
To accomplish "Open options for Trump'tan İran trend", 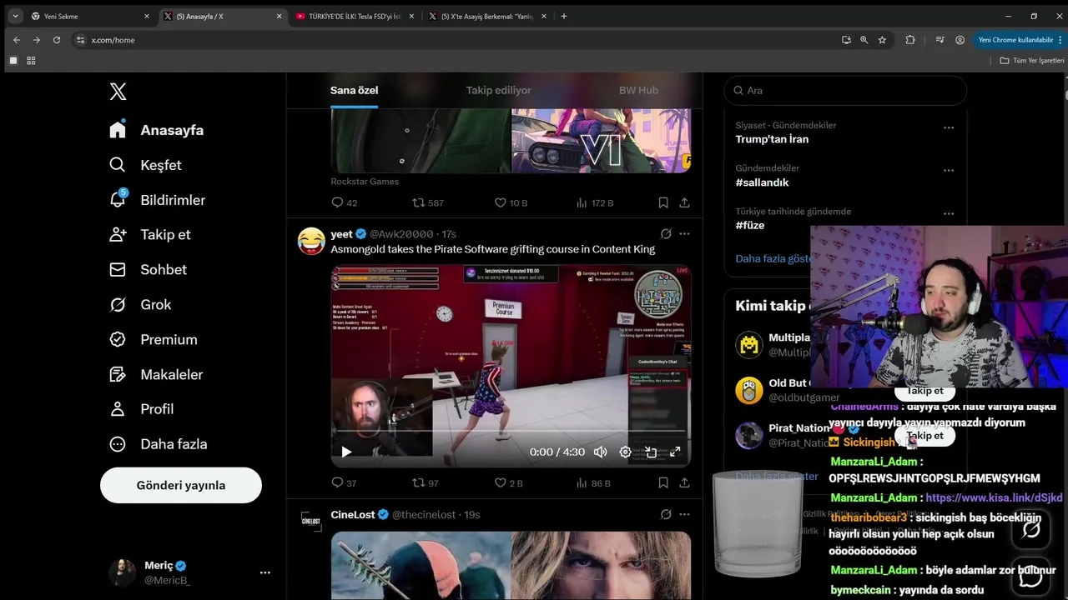I will coord(949,127).
